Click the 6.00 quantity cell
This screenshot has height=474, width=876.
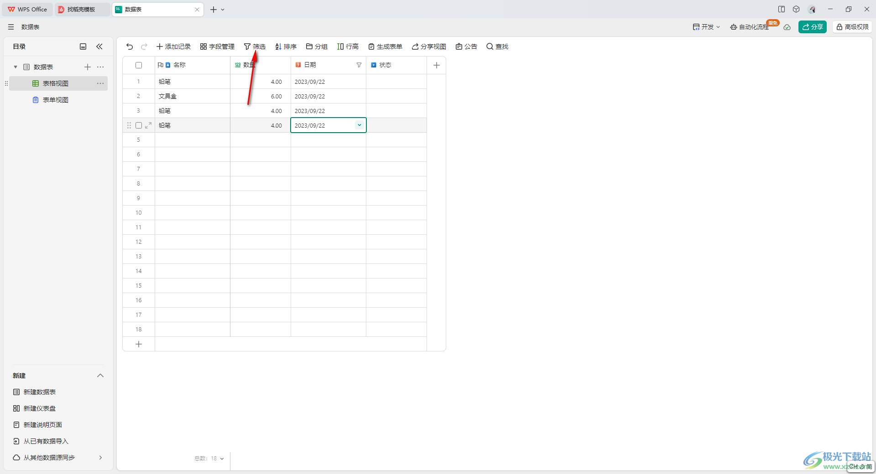[x=261, y=96]
